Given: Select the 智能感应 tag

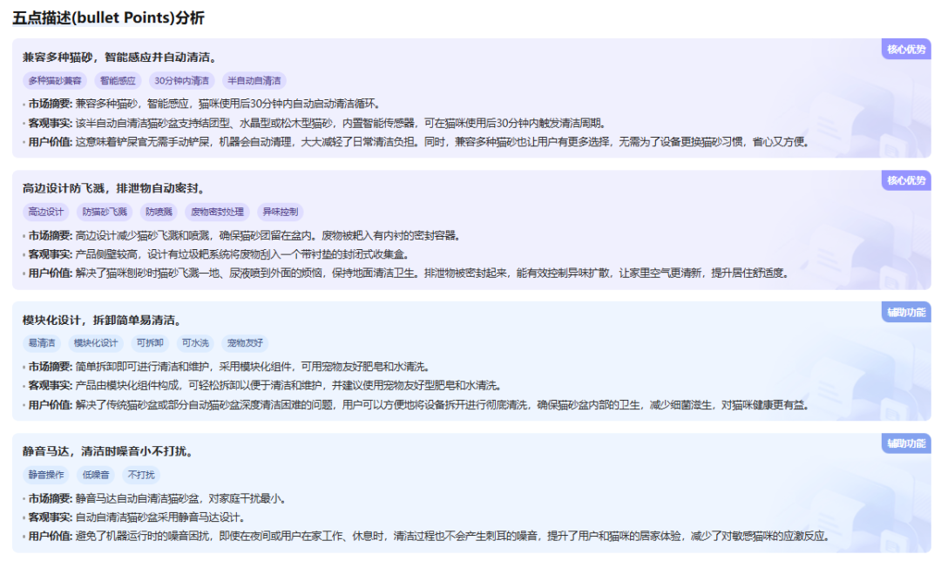Looking at the screenshot, I should (118, 80).
